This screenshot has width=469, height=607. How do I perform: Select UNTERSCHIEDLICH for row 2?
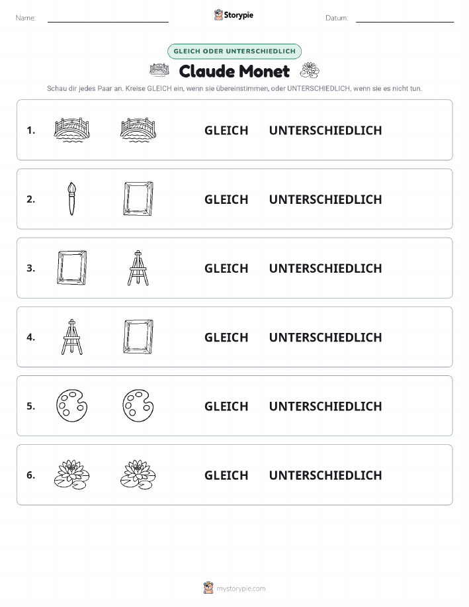[x=325, y=199]
